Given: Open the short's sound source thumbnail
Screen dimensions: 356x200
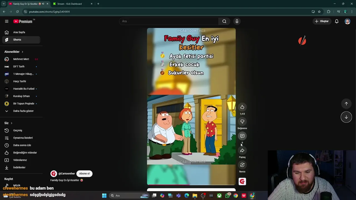Looking at the screenshot, I should pyautogui.click(x=242, y=181).
